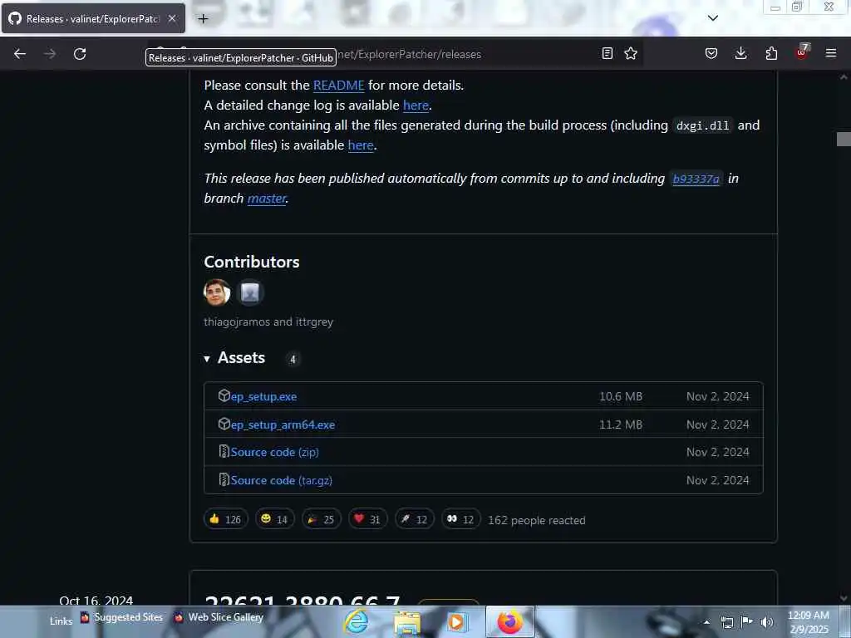Show hidden system tray icons
851x638 pixels.
pos(706,622)
